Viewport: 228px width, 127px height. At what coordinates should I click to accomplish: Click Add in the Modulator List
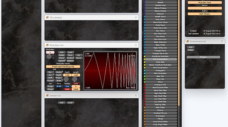pyautogui.click(x=61, y=52)
